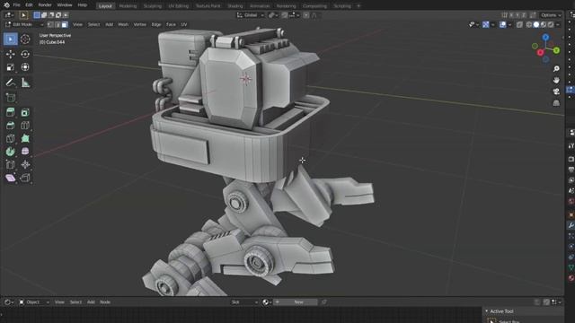This screenshot has width=575, height=323.
Task: Select the Loop Cut tool
Action: point(25,126)
